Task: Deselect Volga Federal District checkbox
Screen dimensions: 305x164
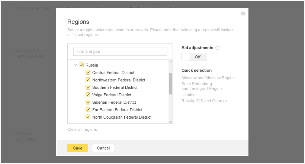Action: click(x=88, y=95)
